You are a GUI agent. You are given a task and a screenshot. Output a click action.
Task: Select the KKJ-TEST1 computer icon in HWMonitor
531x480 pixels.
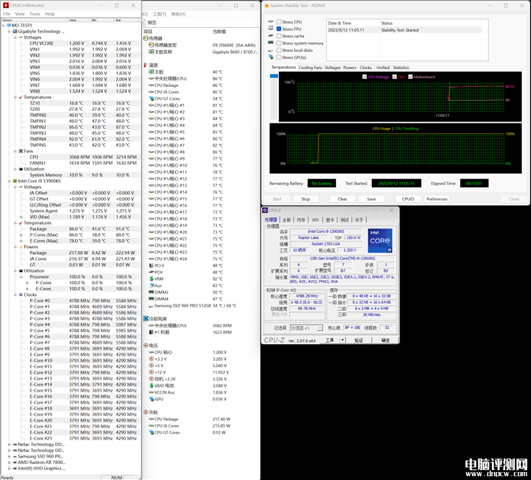point(9,25)
